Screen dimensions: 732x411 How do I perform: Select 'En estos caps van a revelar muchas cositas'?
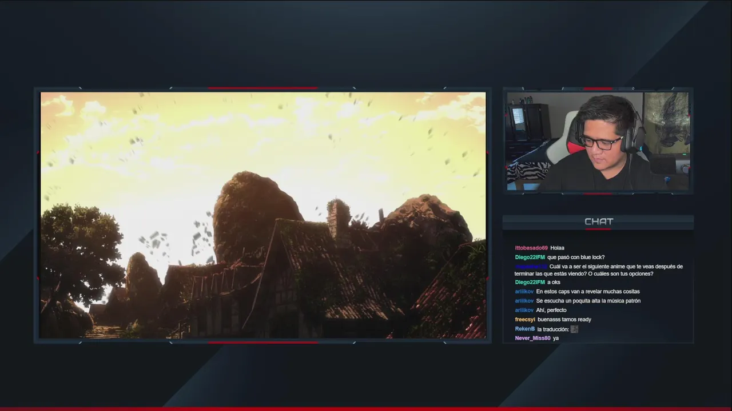(x=588, y=292)
